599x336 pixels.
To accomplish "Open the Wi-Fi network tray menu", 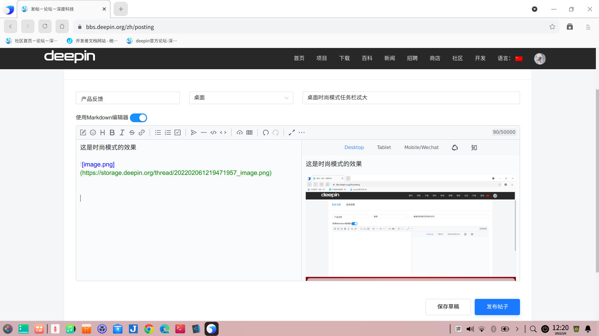I will pos(482,329).
